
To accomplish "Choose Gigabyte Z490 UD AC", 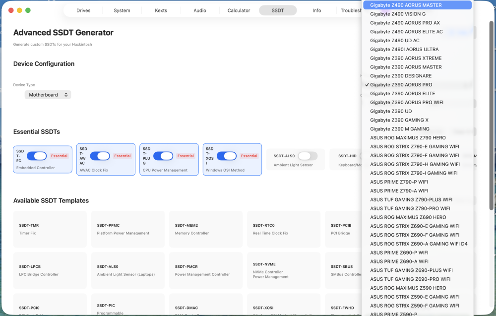I will [417, 41].
